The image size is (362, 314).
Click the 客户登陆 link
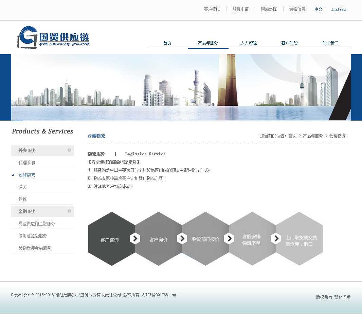tap(212, 9)
